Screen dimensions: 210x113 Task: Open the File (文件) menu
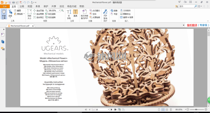point(5,6)
